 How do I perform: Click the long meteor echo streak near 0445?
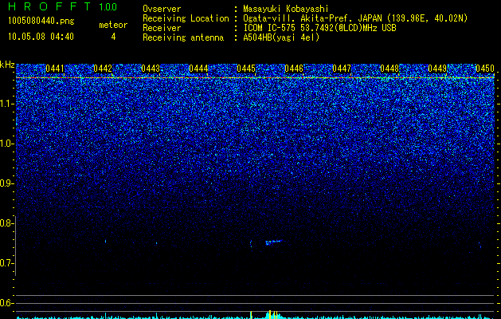pos(273,242)
